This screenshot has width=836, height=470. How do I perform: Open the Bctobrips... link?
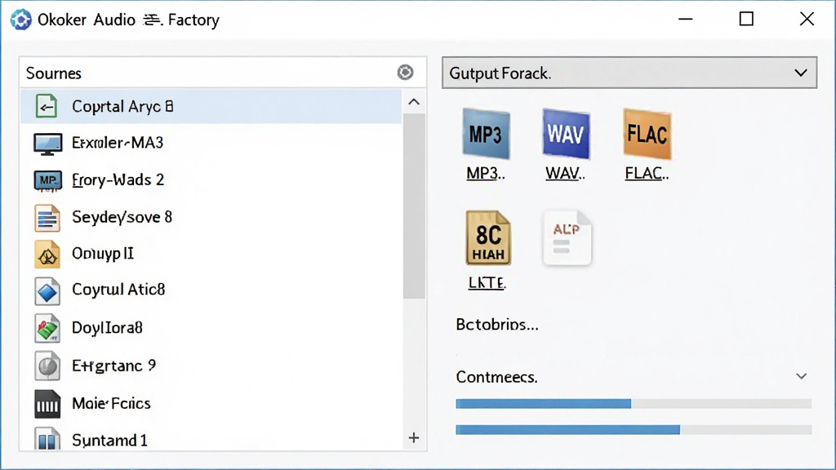click(497, 325)
